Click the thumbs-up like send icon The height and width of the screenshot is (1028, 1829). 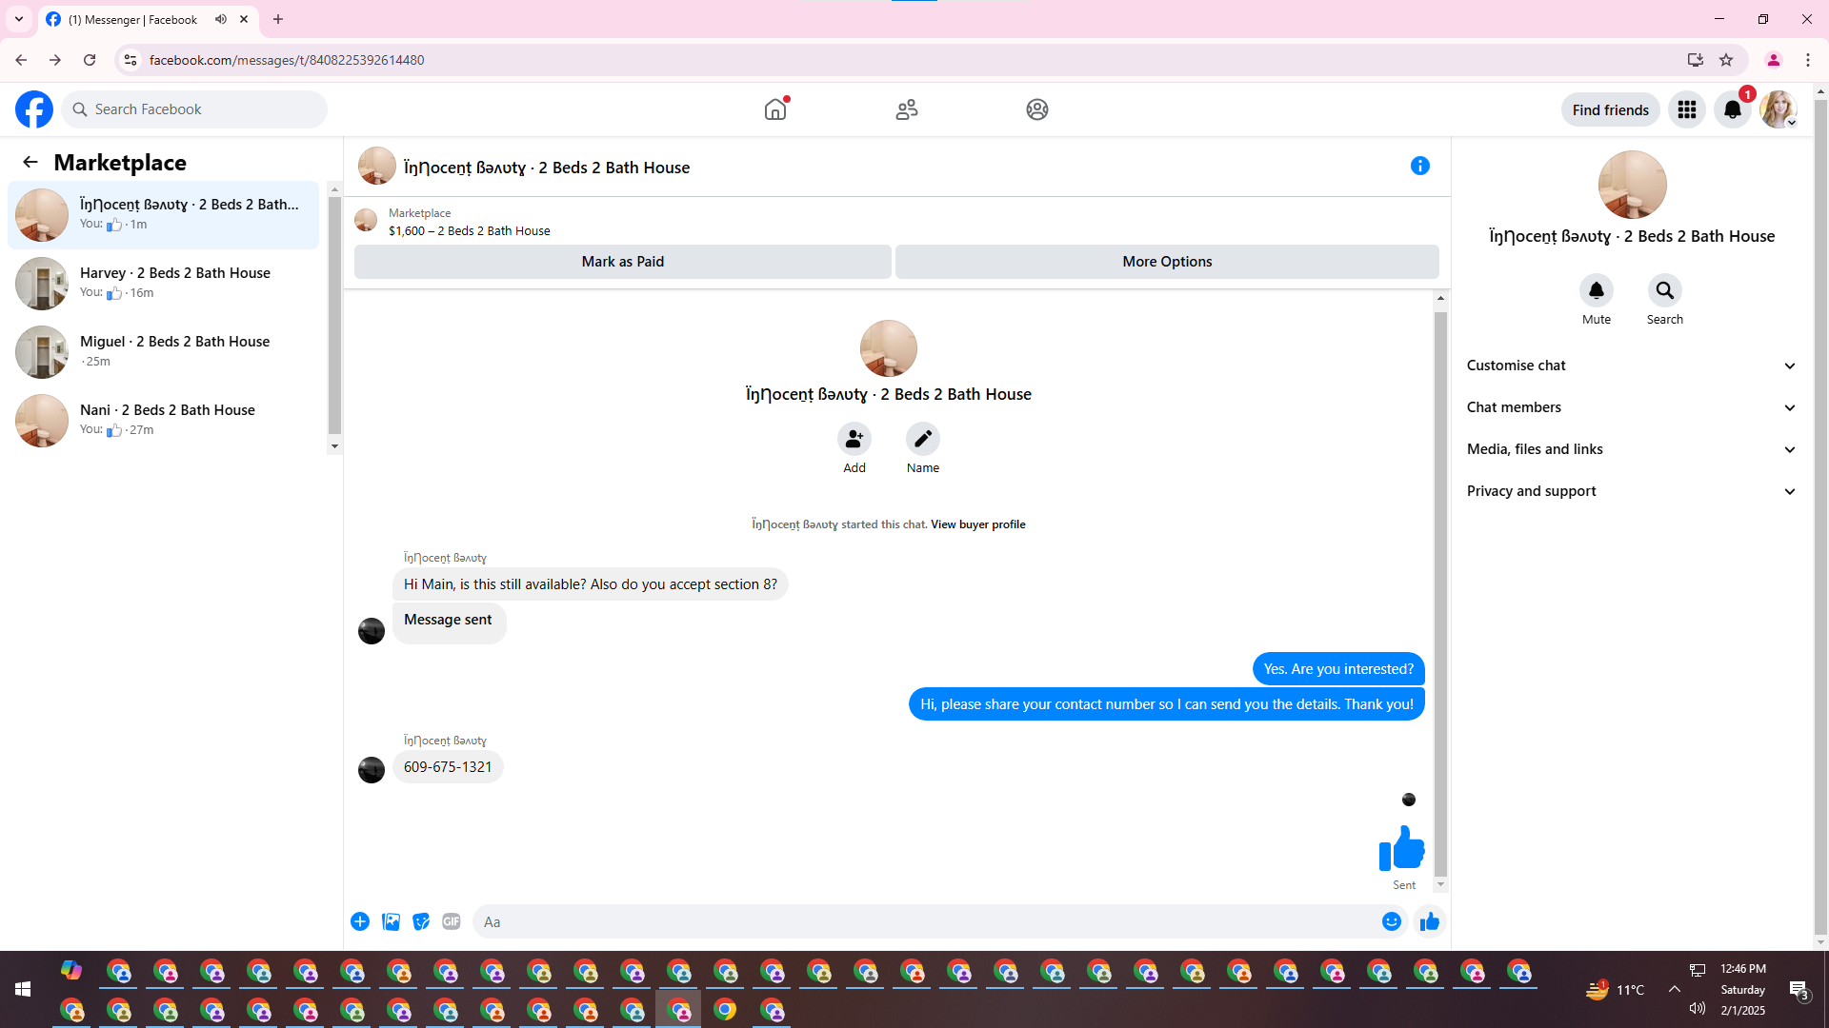(x=1429, y=921)
